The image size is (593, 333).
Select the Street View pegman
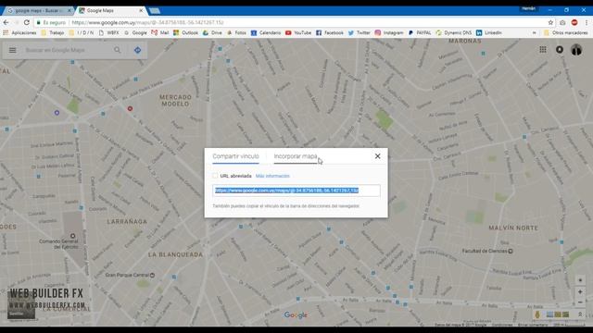537,314
